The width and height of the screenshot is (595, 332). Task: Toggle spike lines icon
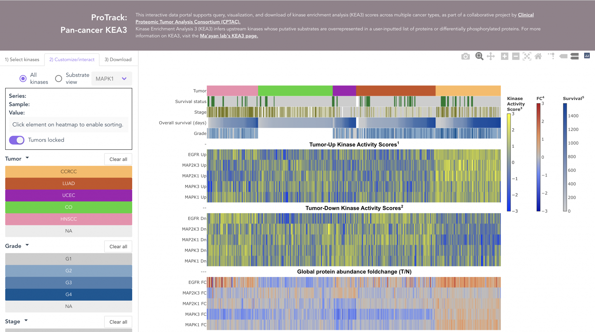pyautogui.click(x=551, y=56)
